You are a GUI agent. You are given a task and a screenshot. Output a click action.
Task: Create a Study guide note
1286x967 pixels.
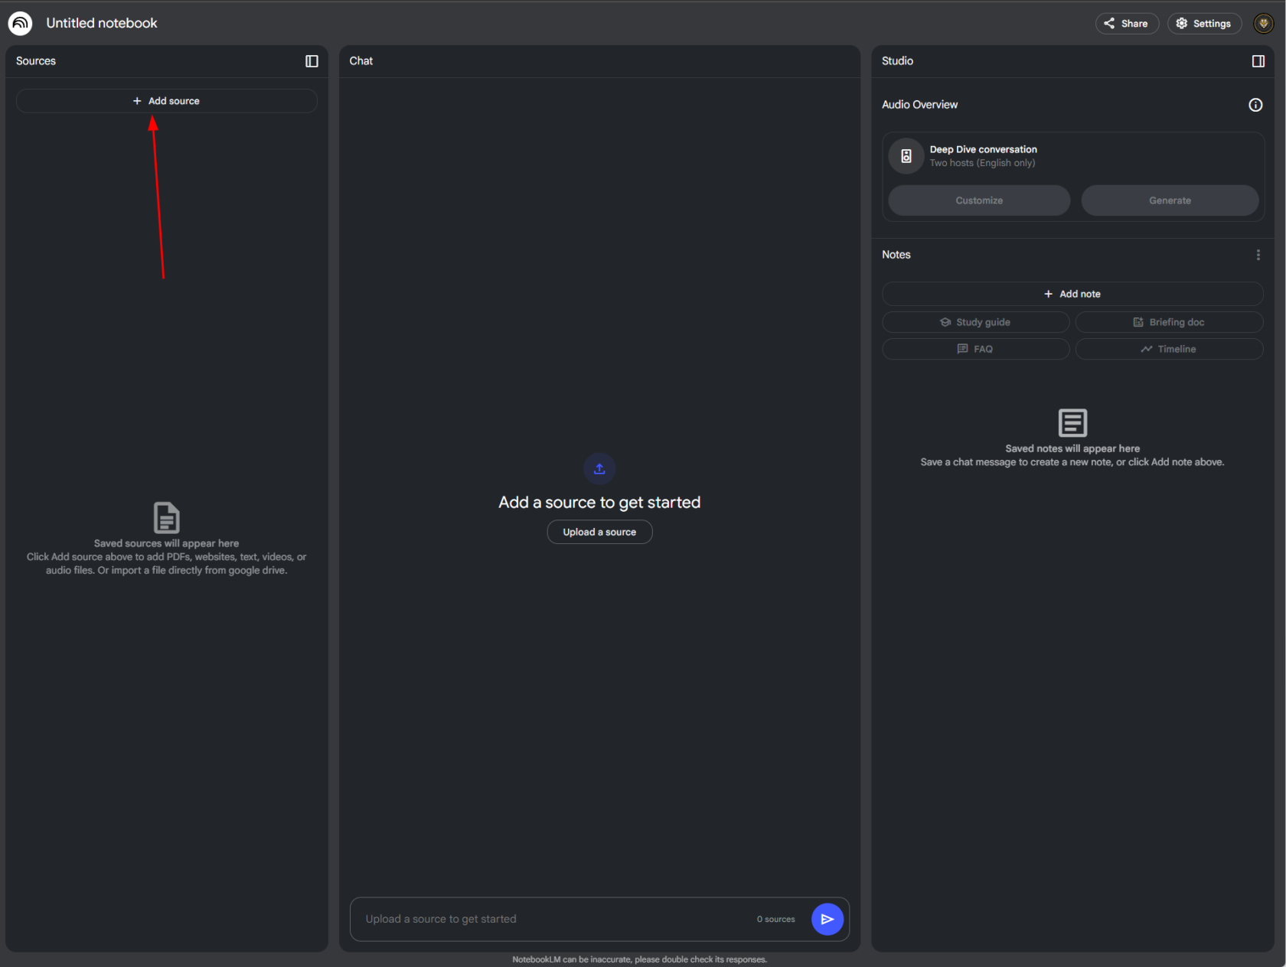coord(975,322)
